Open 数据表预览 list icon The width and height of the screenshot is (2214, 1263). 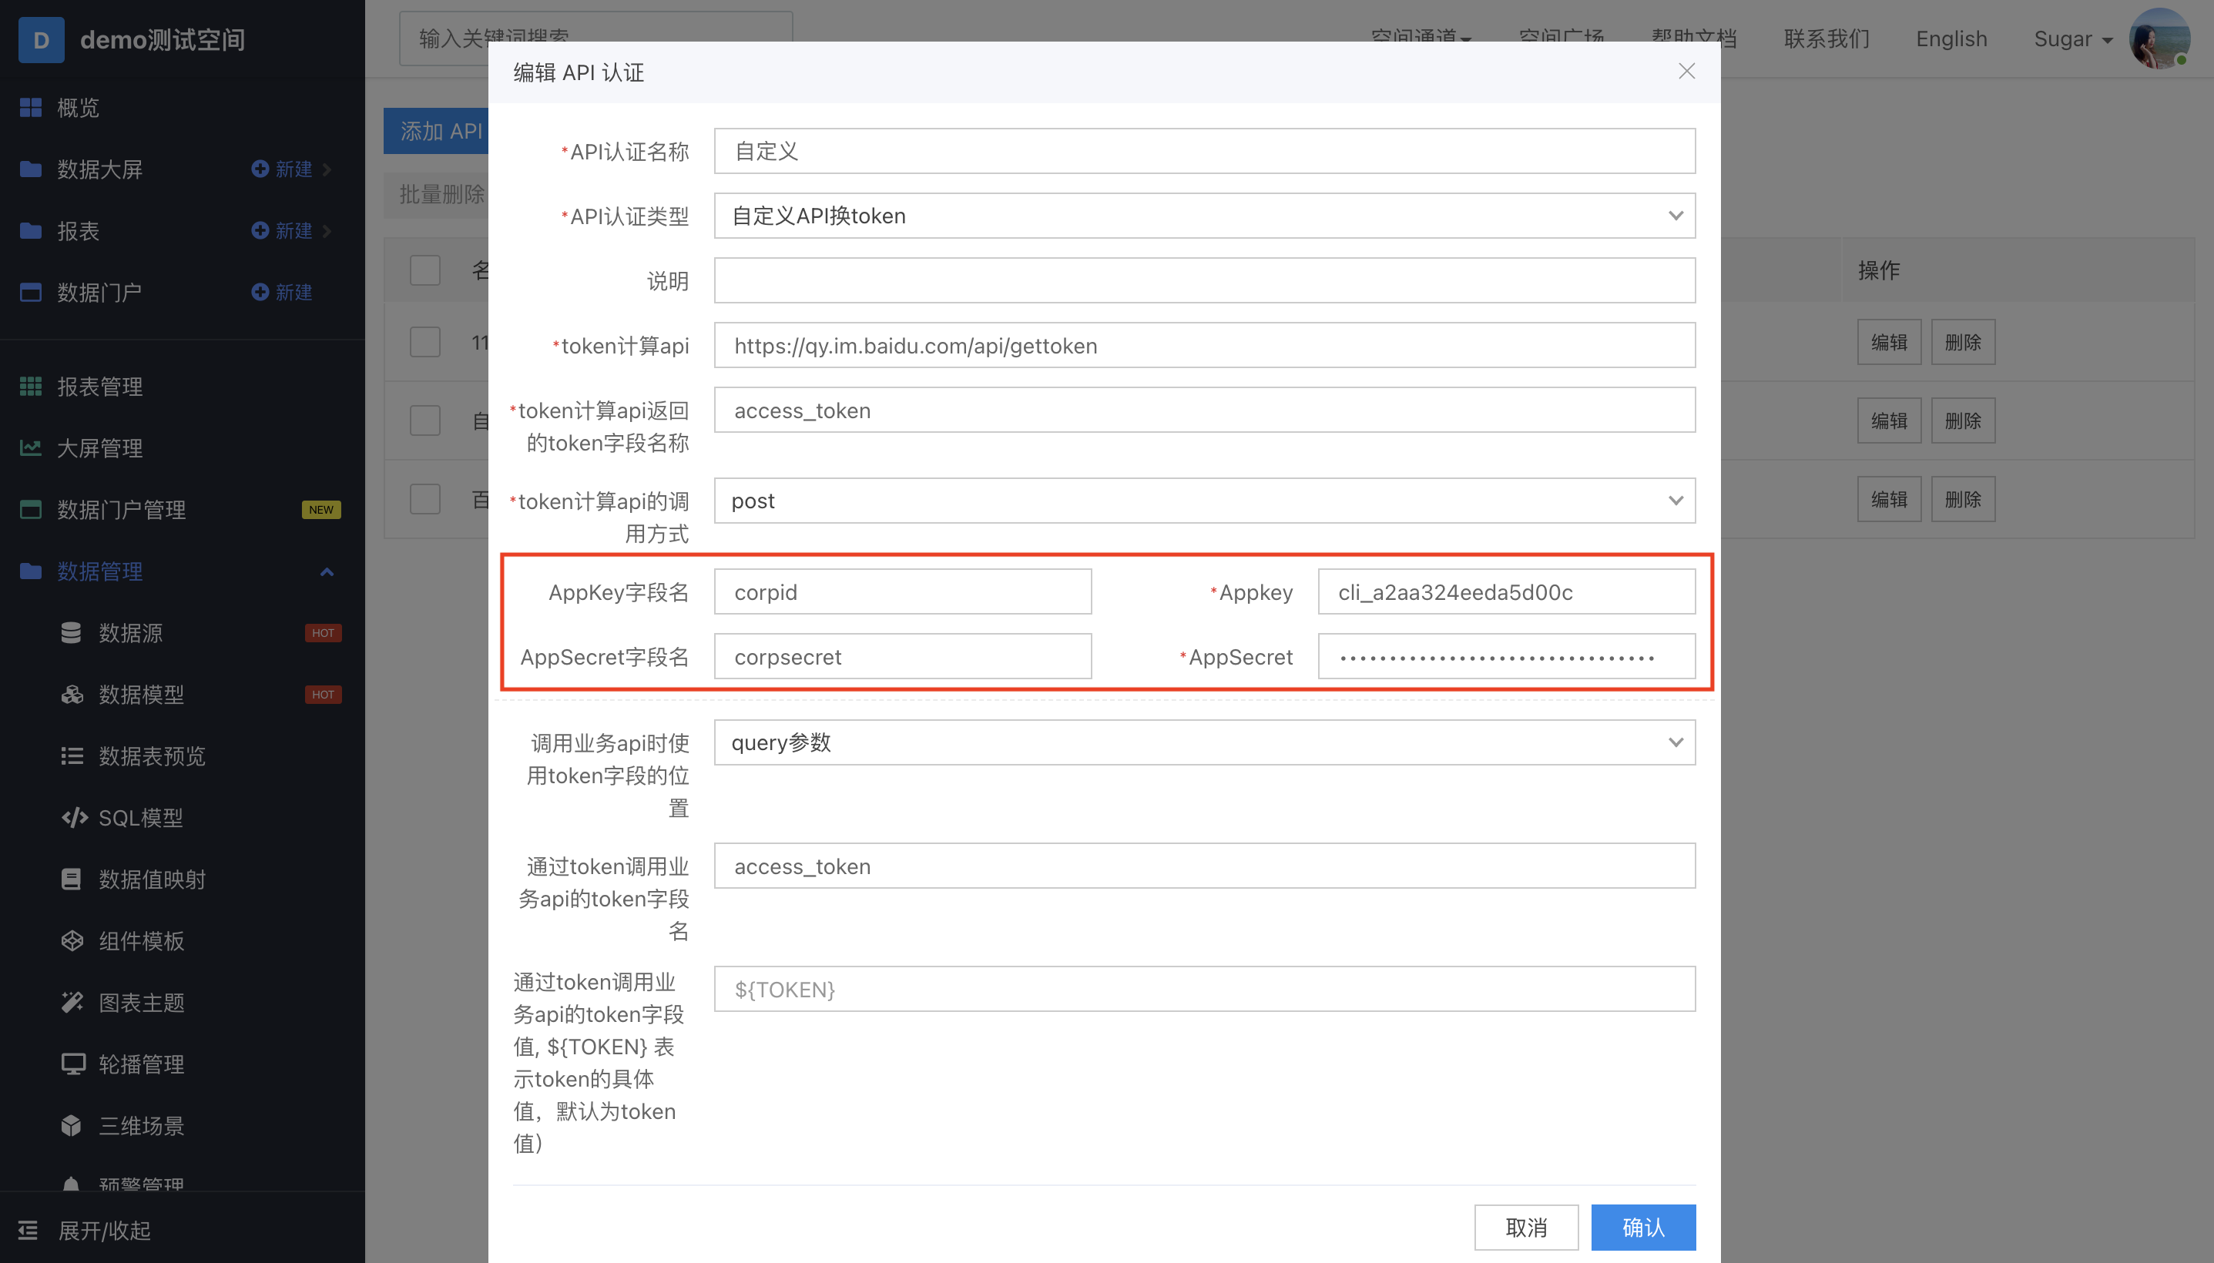pos(71,756)
